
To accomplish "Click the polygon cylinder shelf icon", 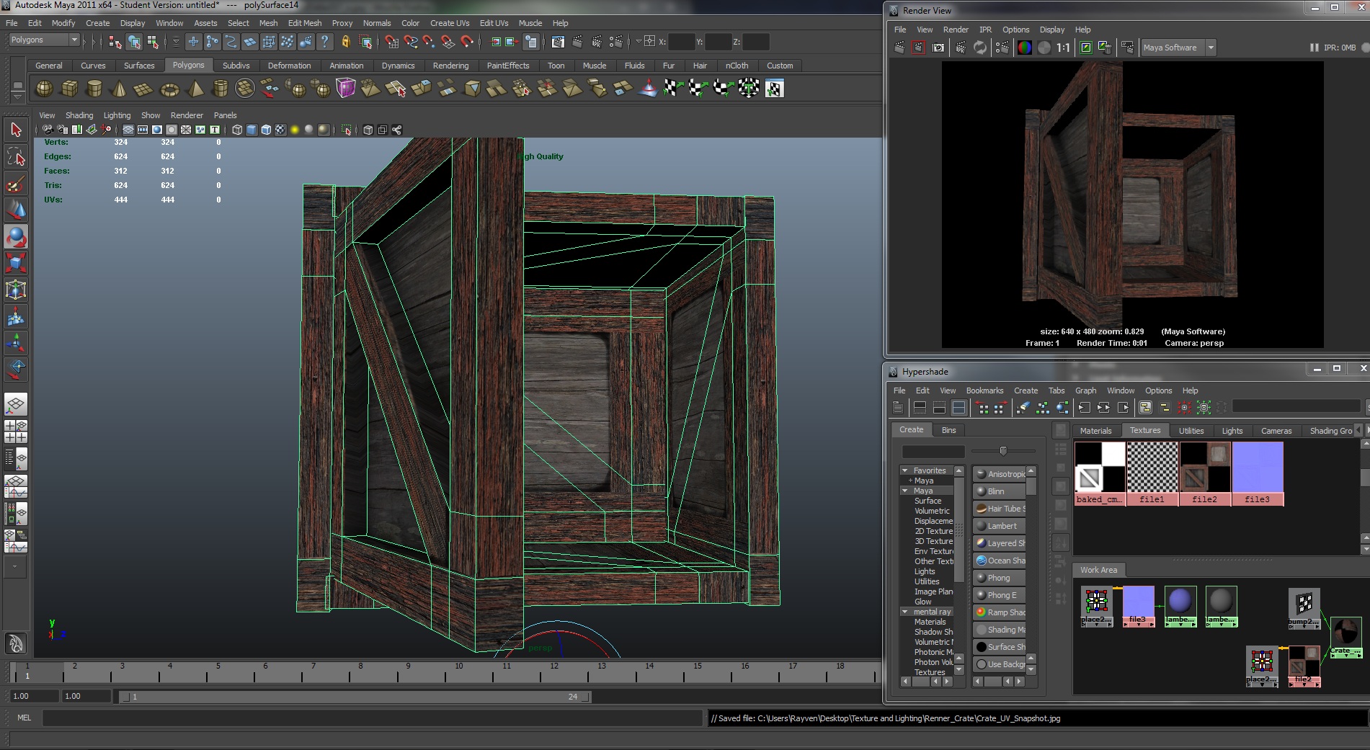I will pos(94,89).
